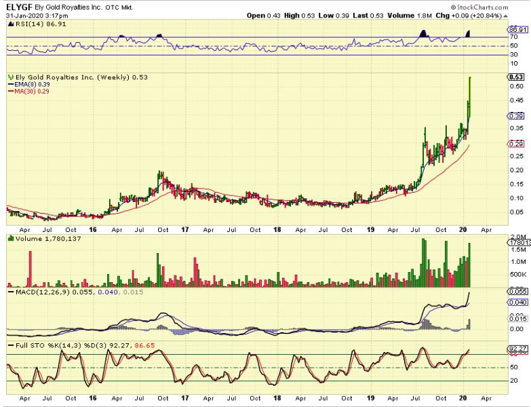Click the 500K level on volume axis

[519, 274]
